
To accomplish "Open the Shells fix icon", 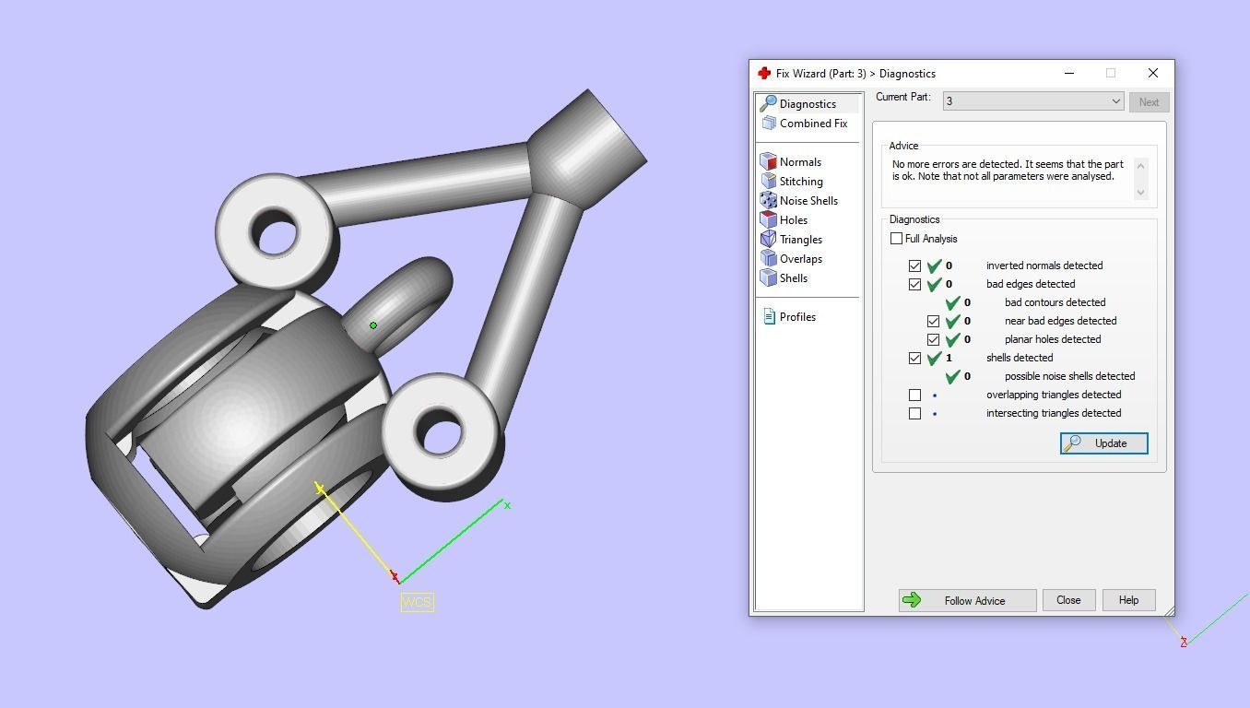I will [x=768, y=278].
